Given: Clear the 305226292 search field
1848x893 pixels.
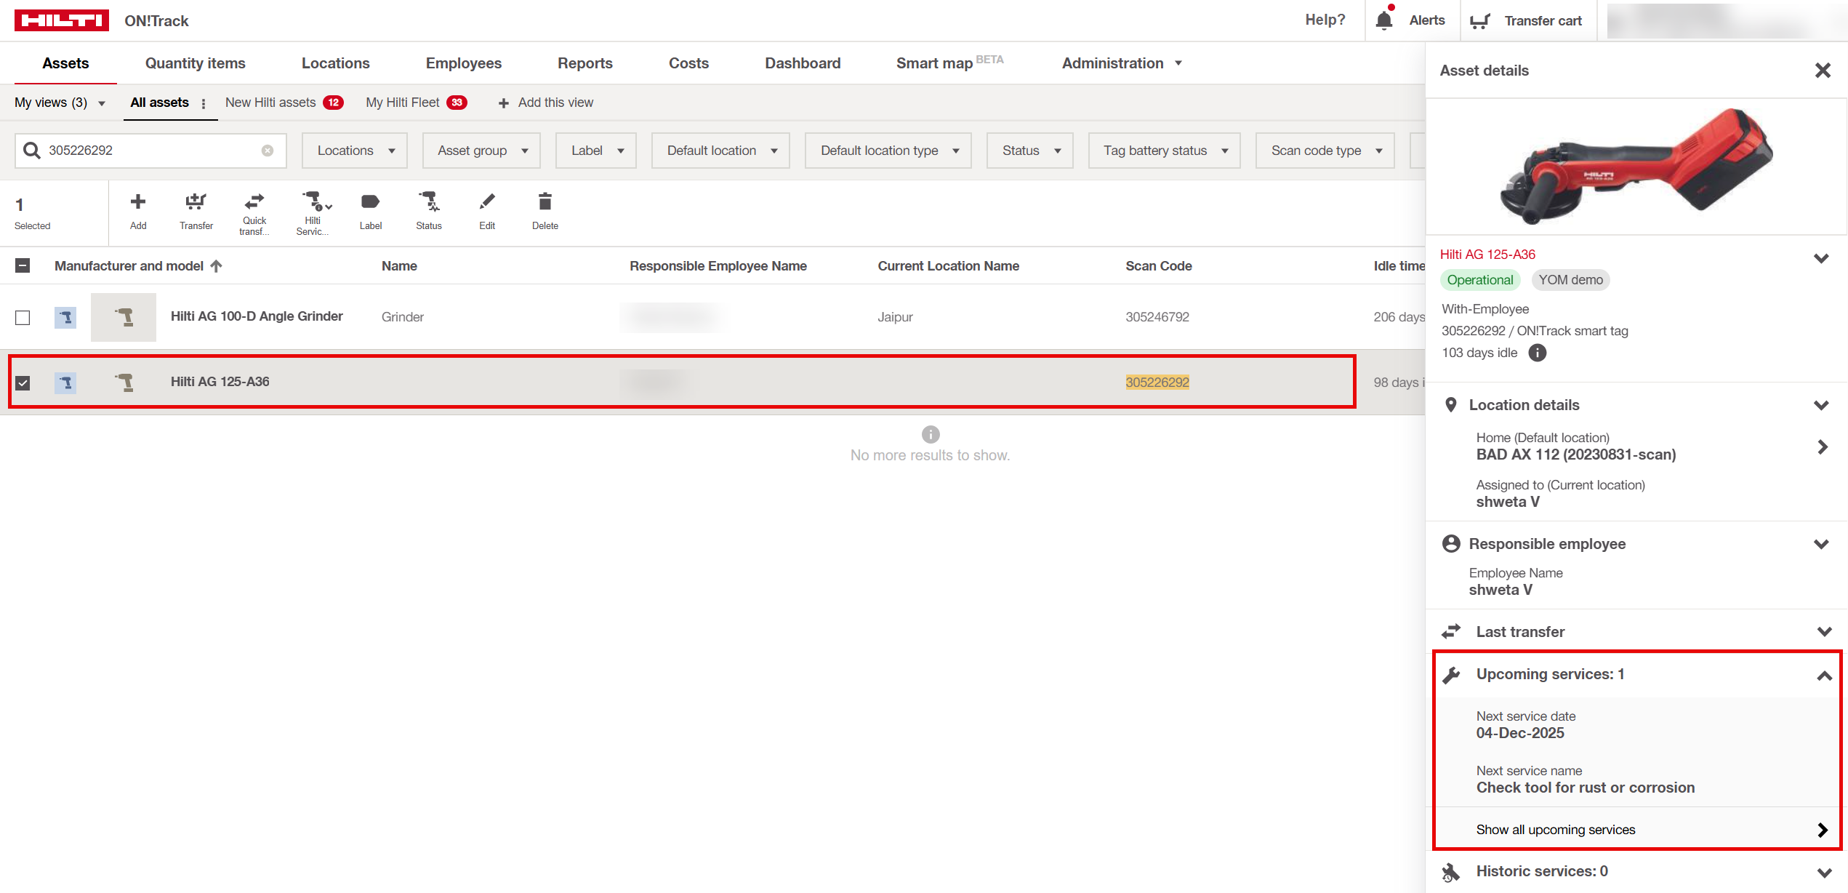Looking at the screenshot, I should (x=268, y=151).
